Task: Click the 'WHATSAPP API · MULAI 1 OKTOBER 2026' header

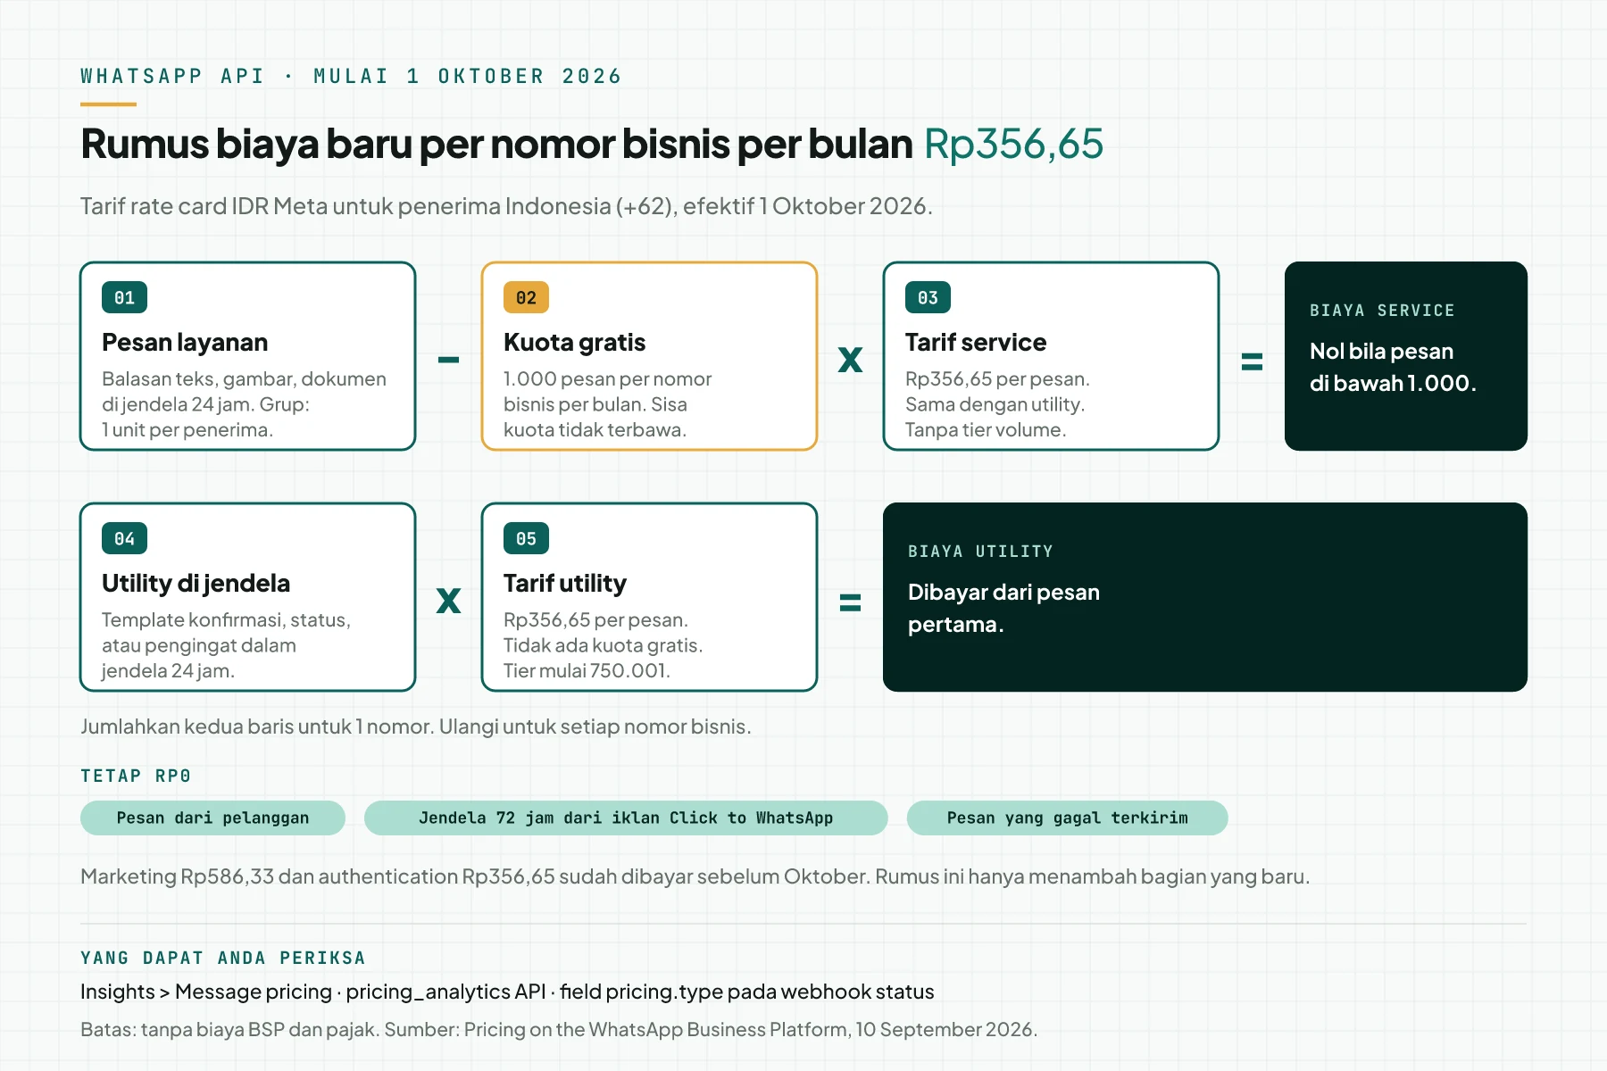Action: point(351,76)
